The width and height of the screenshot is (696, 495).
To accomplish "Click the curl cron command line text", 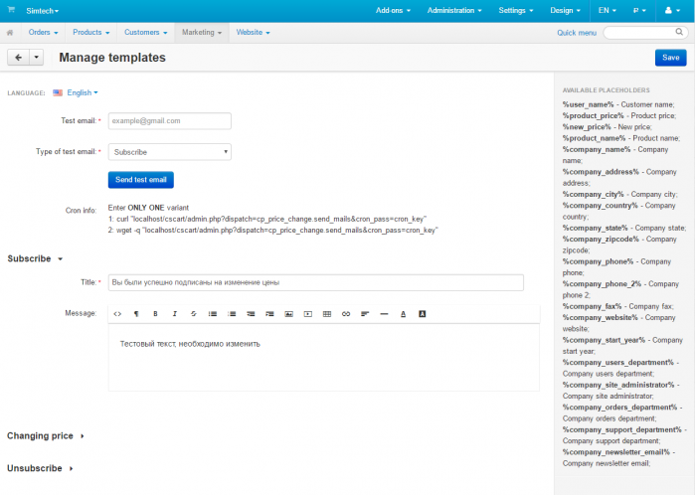I will click(x=267, y=219).
